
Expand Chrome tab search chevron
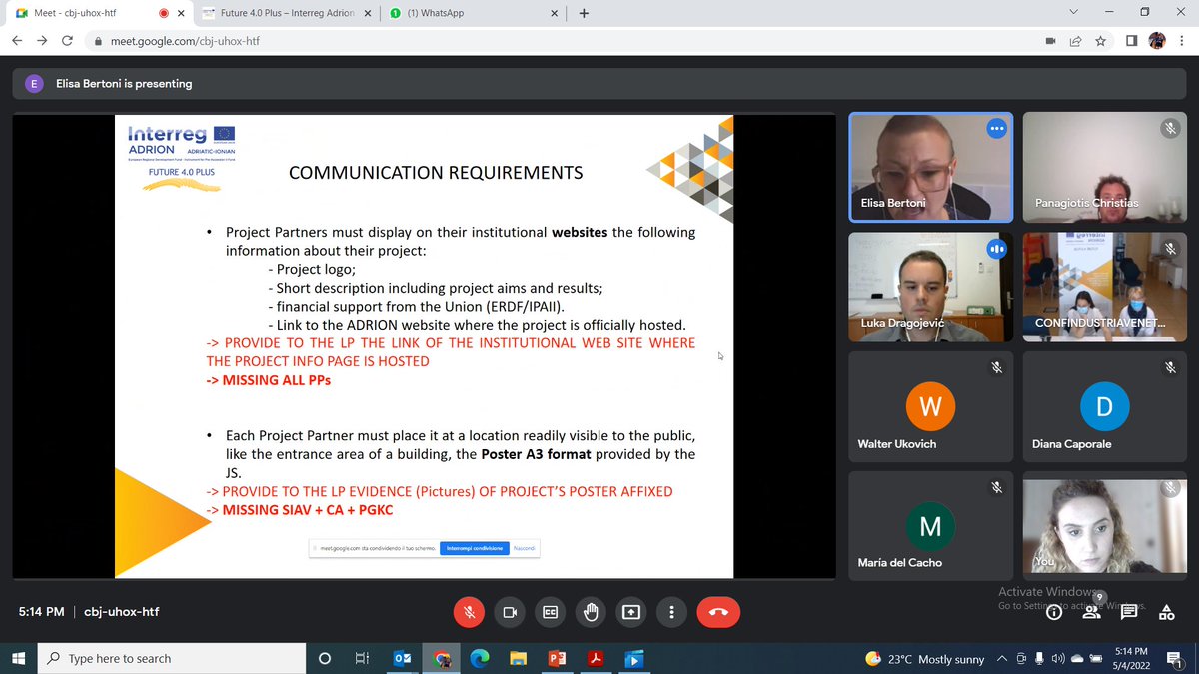click(1073, 12)
